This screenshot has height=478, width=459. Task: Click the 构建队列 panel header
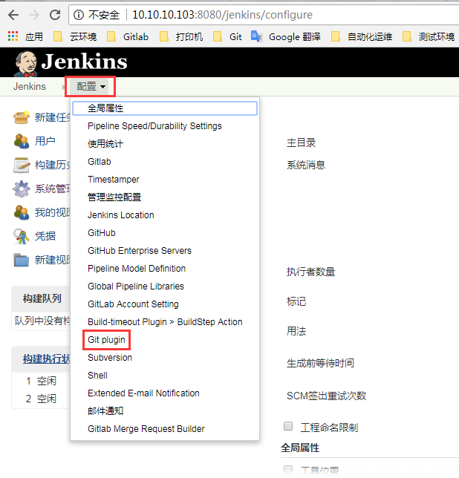(x=42, y=298)
